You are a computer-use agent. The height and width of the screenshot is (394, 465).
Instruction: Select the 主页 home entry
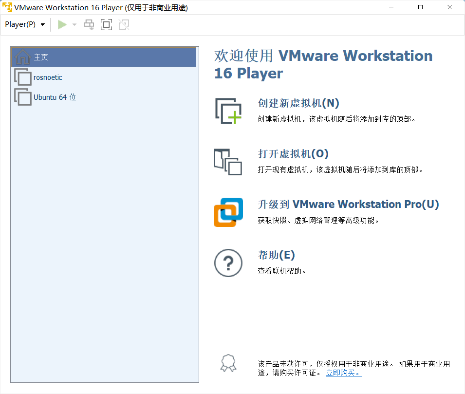click(104, 57)
